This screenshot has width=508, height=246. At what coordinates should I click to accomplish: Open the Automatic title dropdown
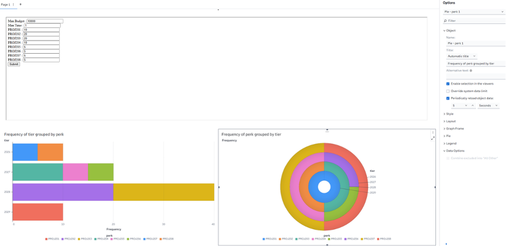coord(461,56)
